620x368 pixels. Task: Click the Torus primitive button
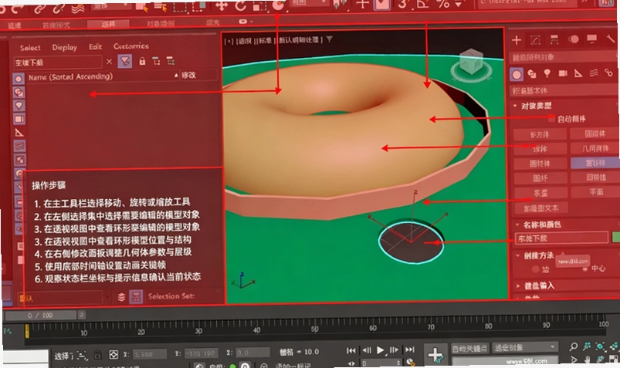click(540, 178)
